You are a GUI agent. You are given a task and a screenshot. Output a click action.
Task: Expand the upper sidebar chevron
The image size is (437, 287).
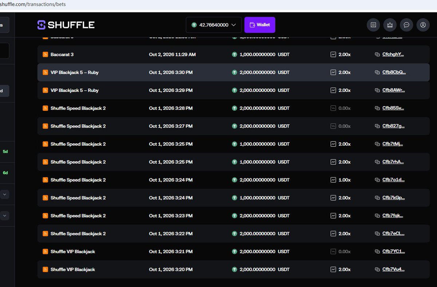point(4,194)
